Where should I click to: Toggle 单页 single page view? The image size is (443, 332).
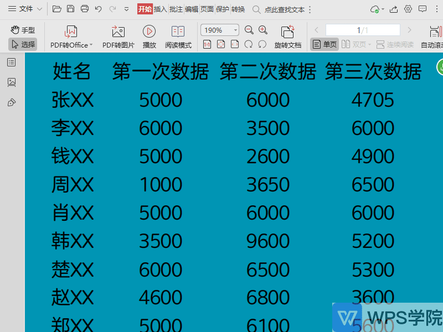click(x=324, y=44)
